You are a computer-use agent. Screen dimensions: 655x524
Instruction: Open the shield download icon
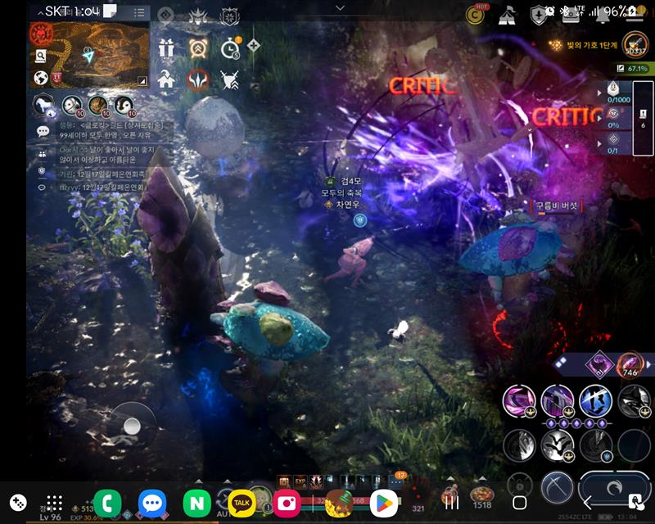(538, 16)
